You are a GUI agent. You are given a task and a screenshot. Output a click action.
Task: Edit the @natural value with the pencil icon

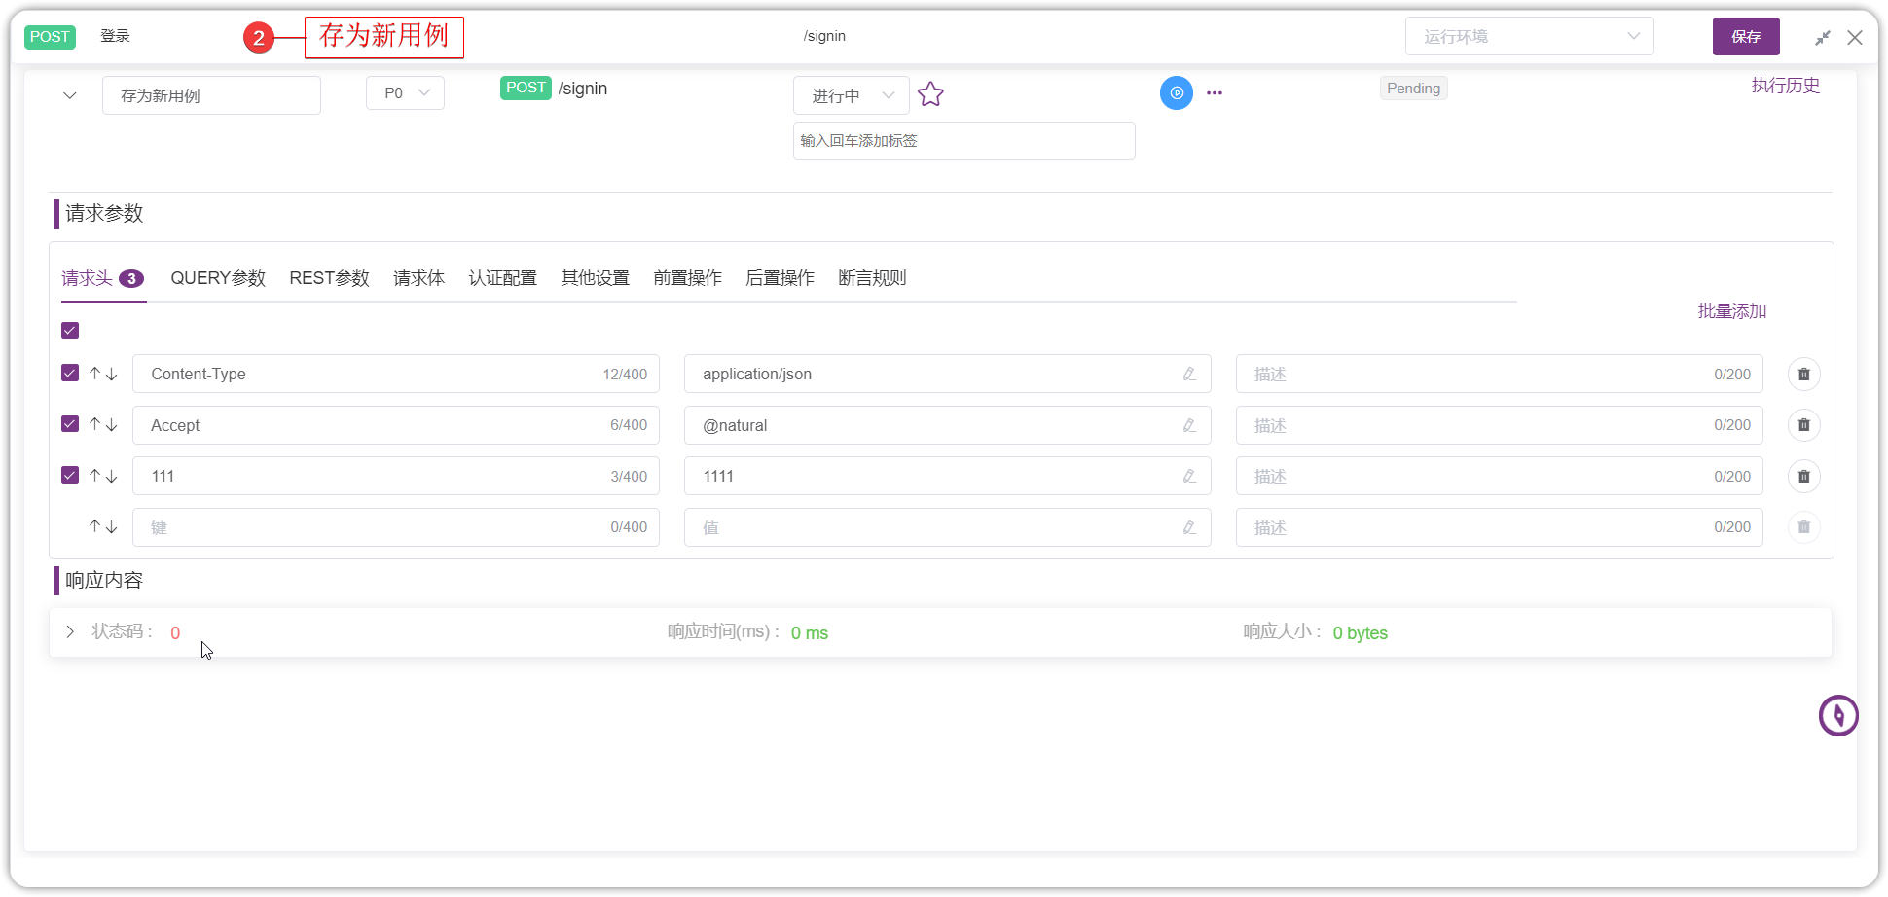click(x=1189, y=425)
